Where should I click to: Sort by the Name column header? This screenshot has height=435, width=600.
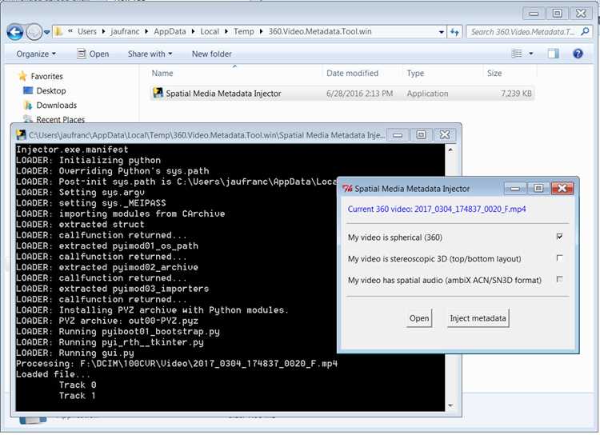162,73
